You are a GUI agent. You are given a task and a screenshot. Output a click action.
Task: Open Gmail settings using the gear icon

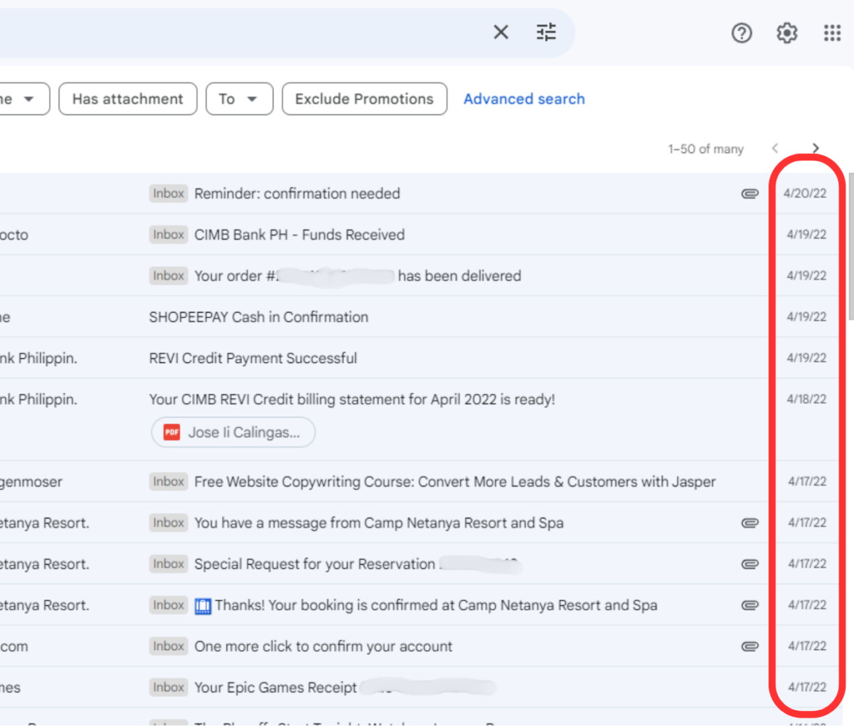(786, 33)
